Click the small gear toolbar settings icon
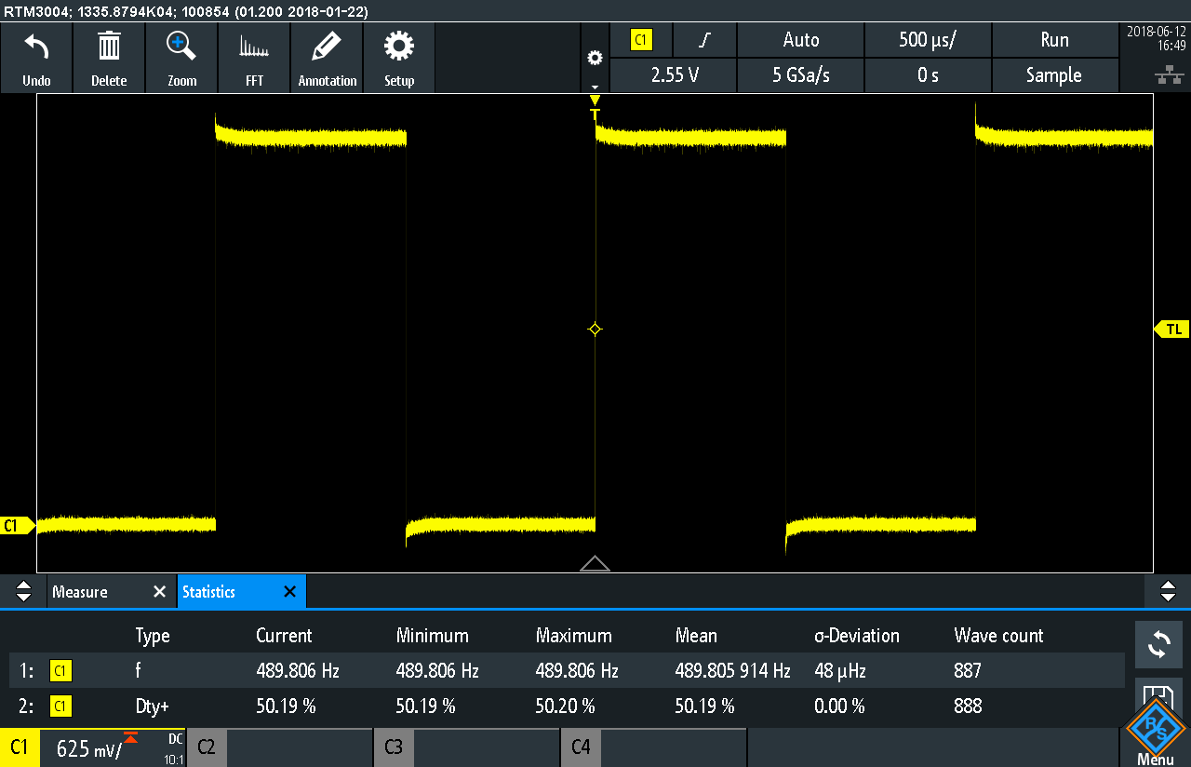 tap(595, 59)
